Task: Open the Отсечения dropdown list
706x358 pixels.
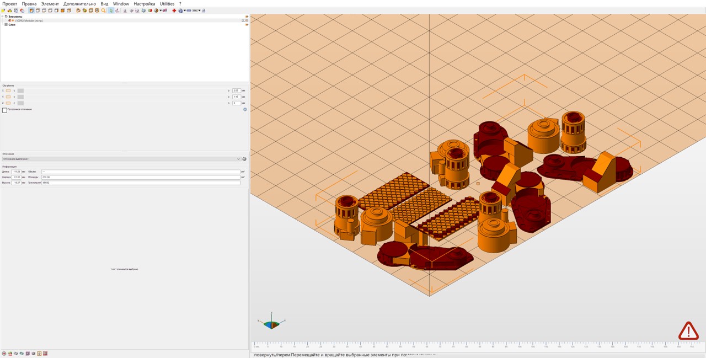Action: click(121, 159)
